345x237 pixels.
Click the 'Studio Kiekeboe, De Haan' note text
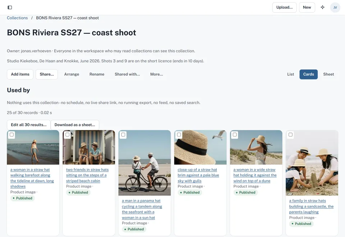pyautogui.click(x=105, y=61)
